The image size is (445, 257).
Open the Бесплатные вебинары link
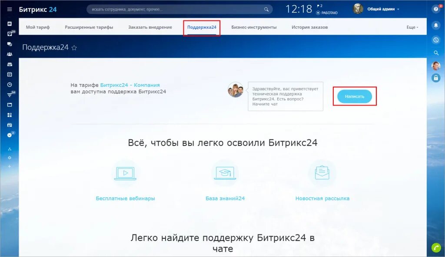click(125, 198)
